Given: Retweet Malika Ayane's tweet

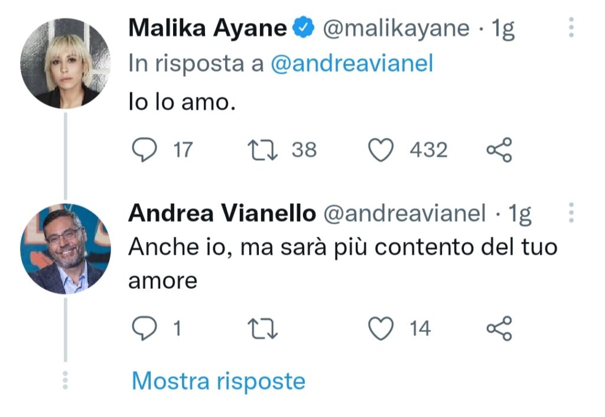Looking at the screenshot, I should tap(264, 150).
